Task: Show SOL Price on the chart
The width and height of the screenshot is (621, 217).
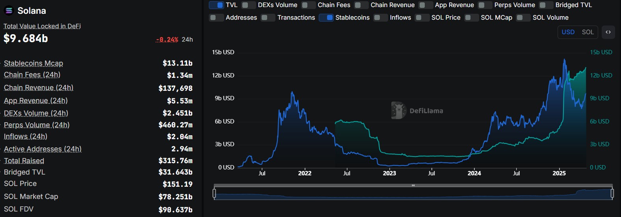Action: [422, 18]
